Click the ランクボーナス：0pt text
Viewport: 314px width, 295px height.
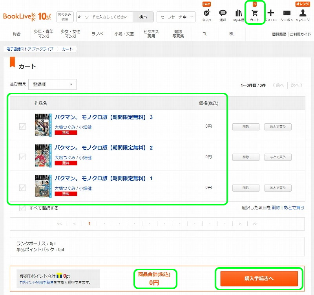point(36,244)
